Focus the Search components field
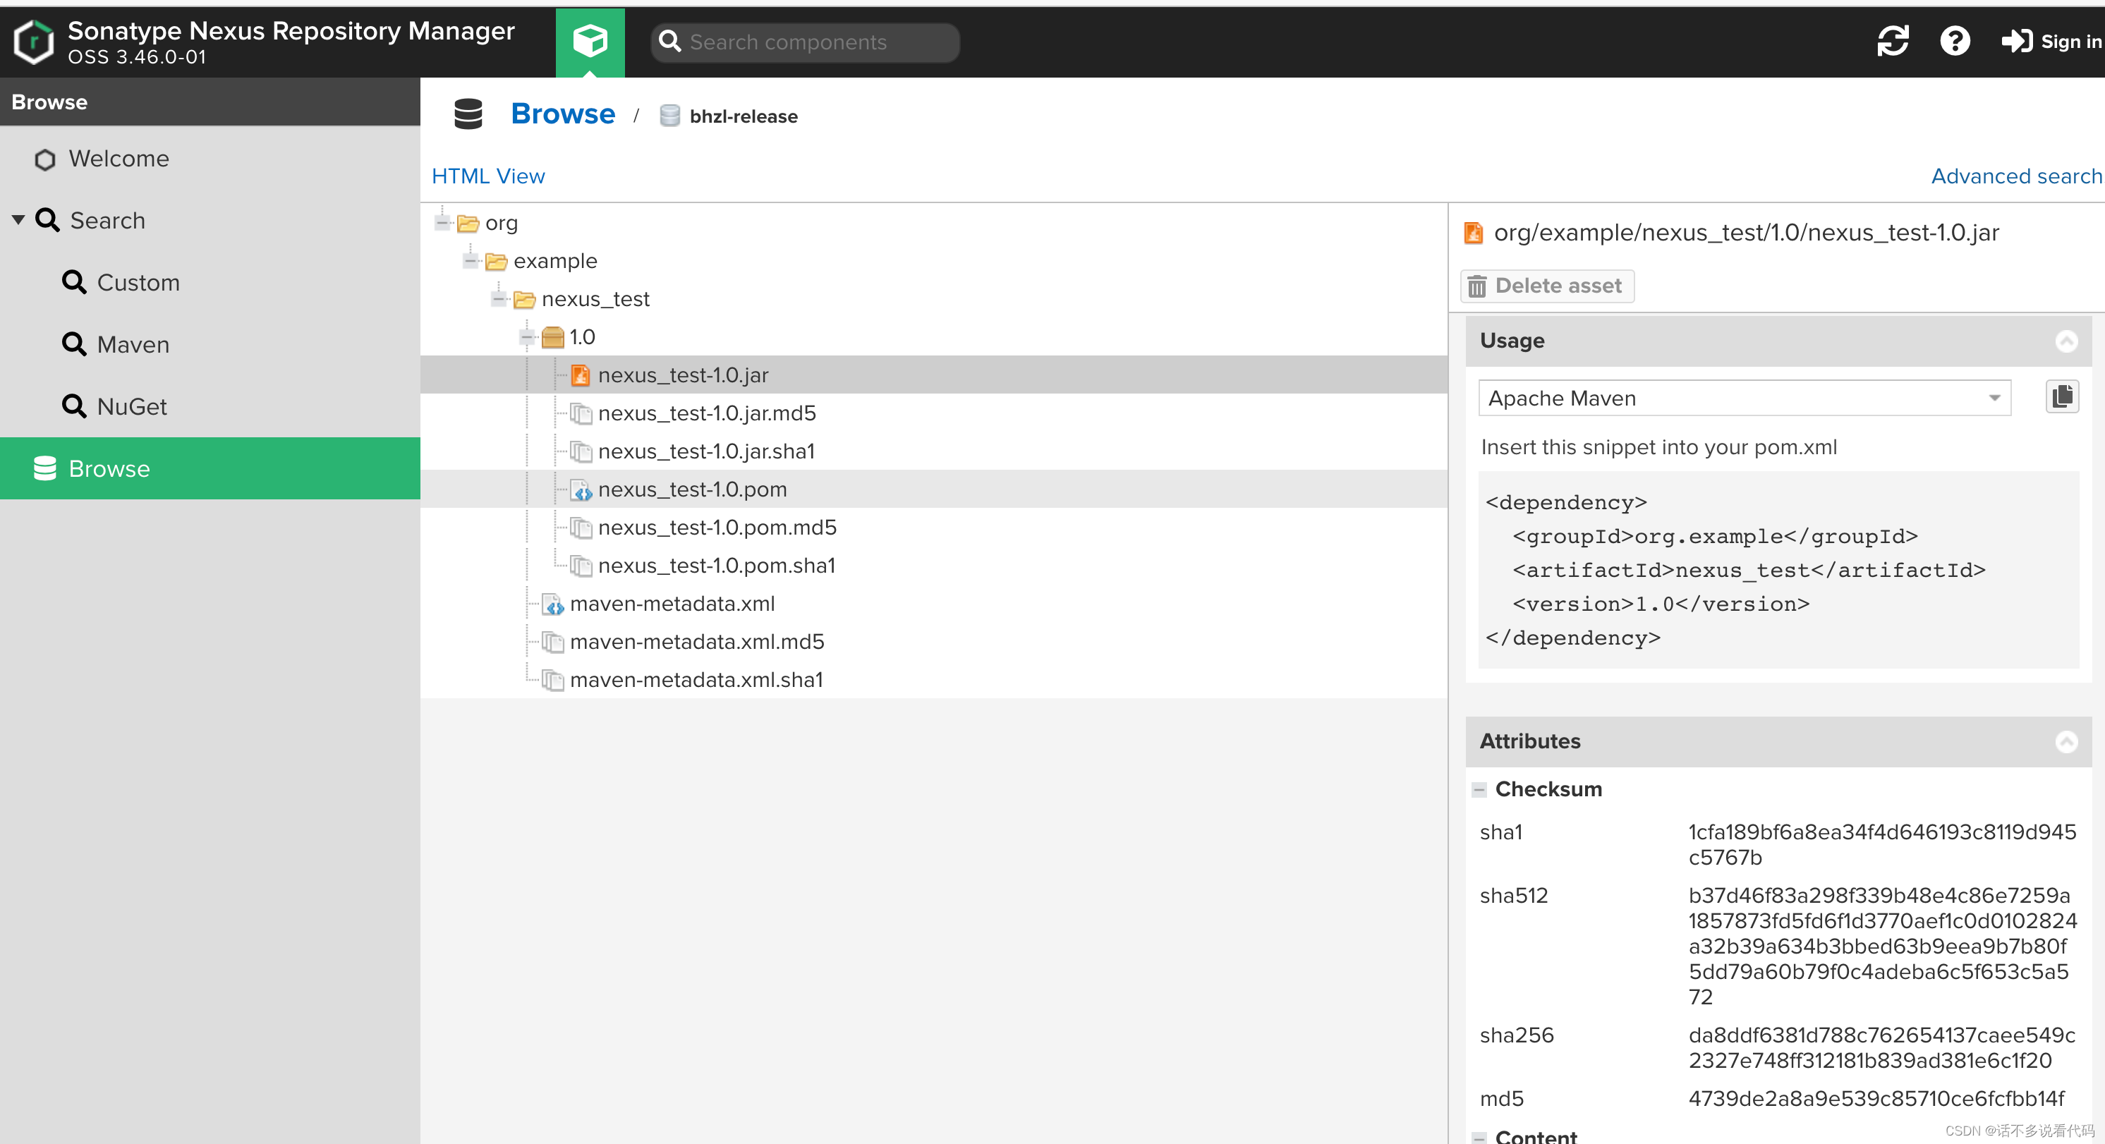The width and height of the screenshot is (2105, 1144). coord(805,42)
